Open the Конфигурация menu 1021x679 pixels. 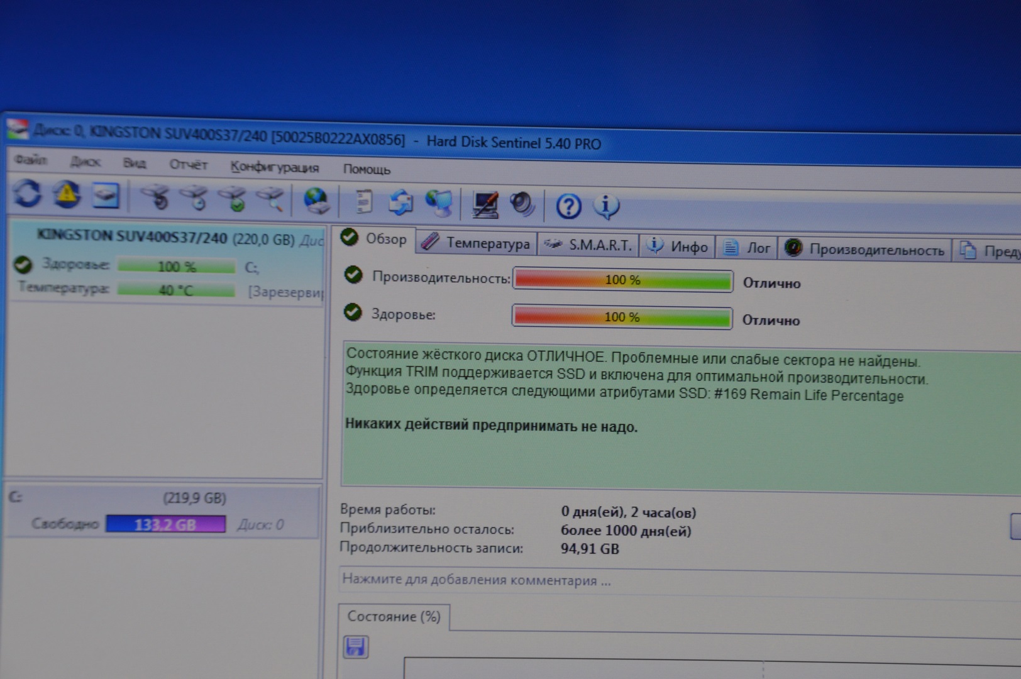click(x=274, y=167)
